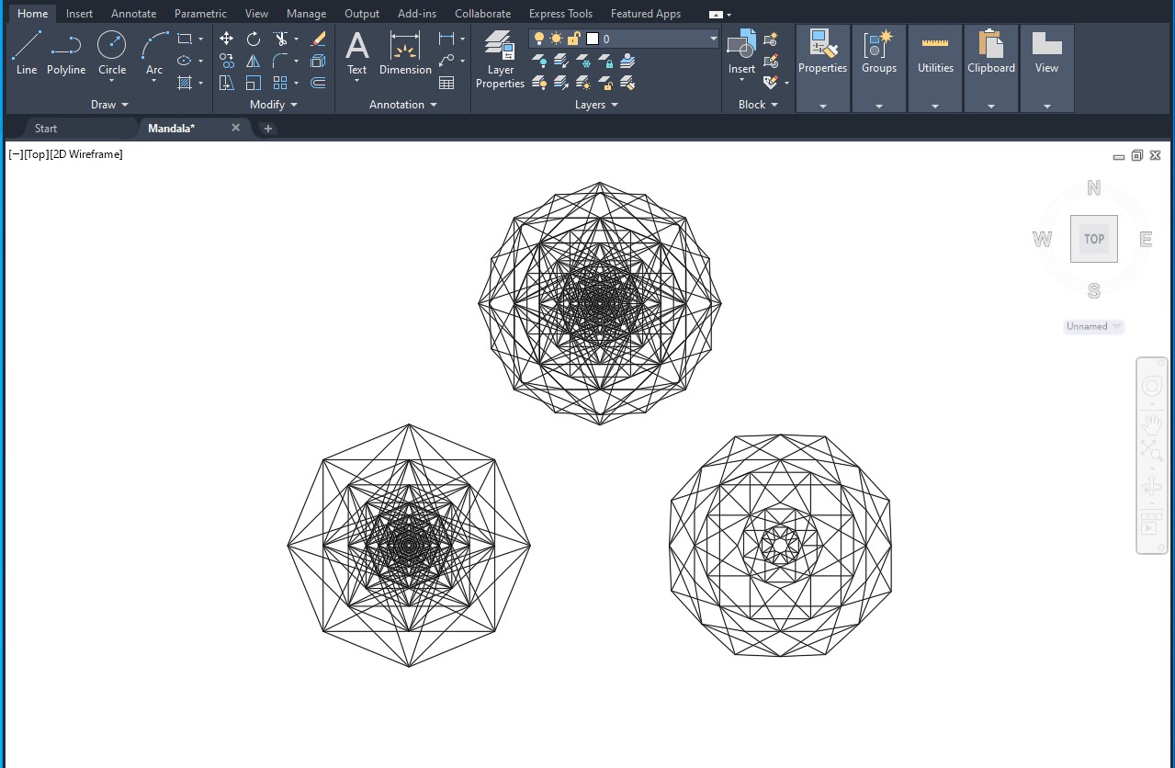The image size is (1175, 768).
Task: Open Layer Properties manager
Action: (x=500, y=59)
